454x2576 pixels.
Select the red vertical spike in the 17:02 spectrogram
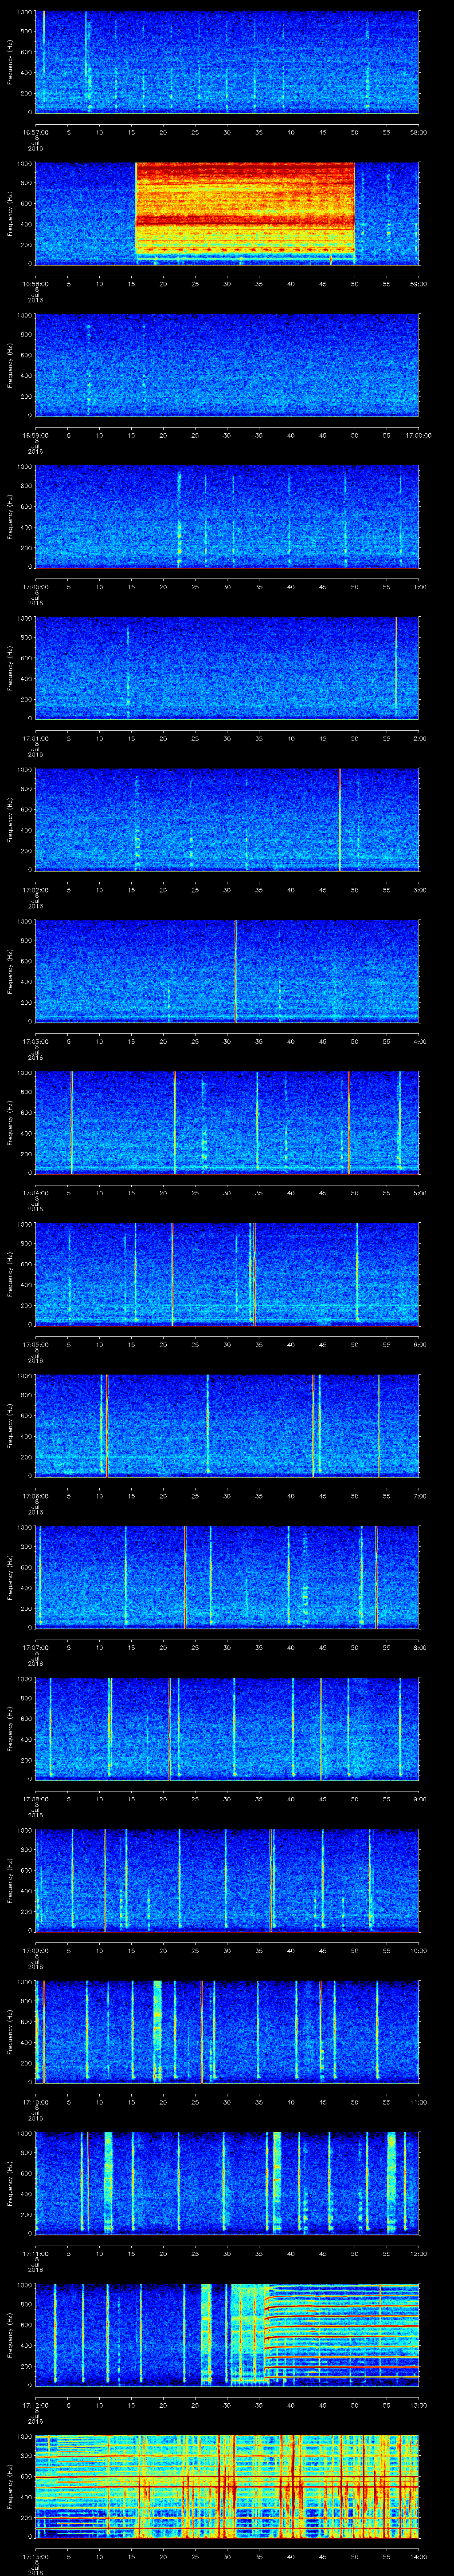(339, 819)
